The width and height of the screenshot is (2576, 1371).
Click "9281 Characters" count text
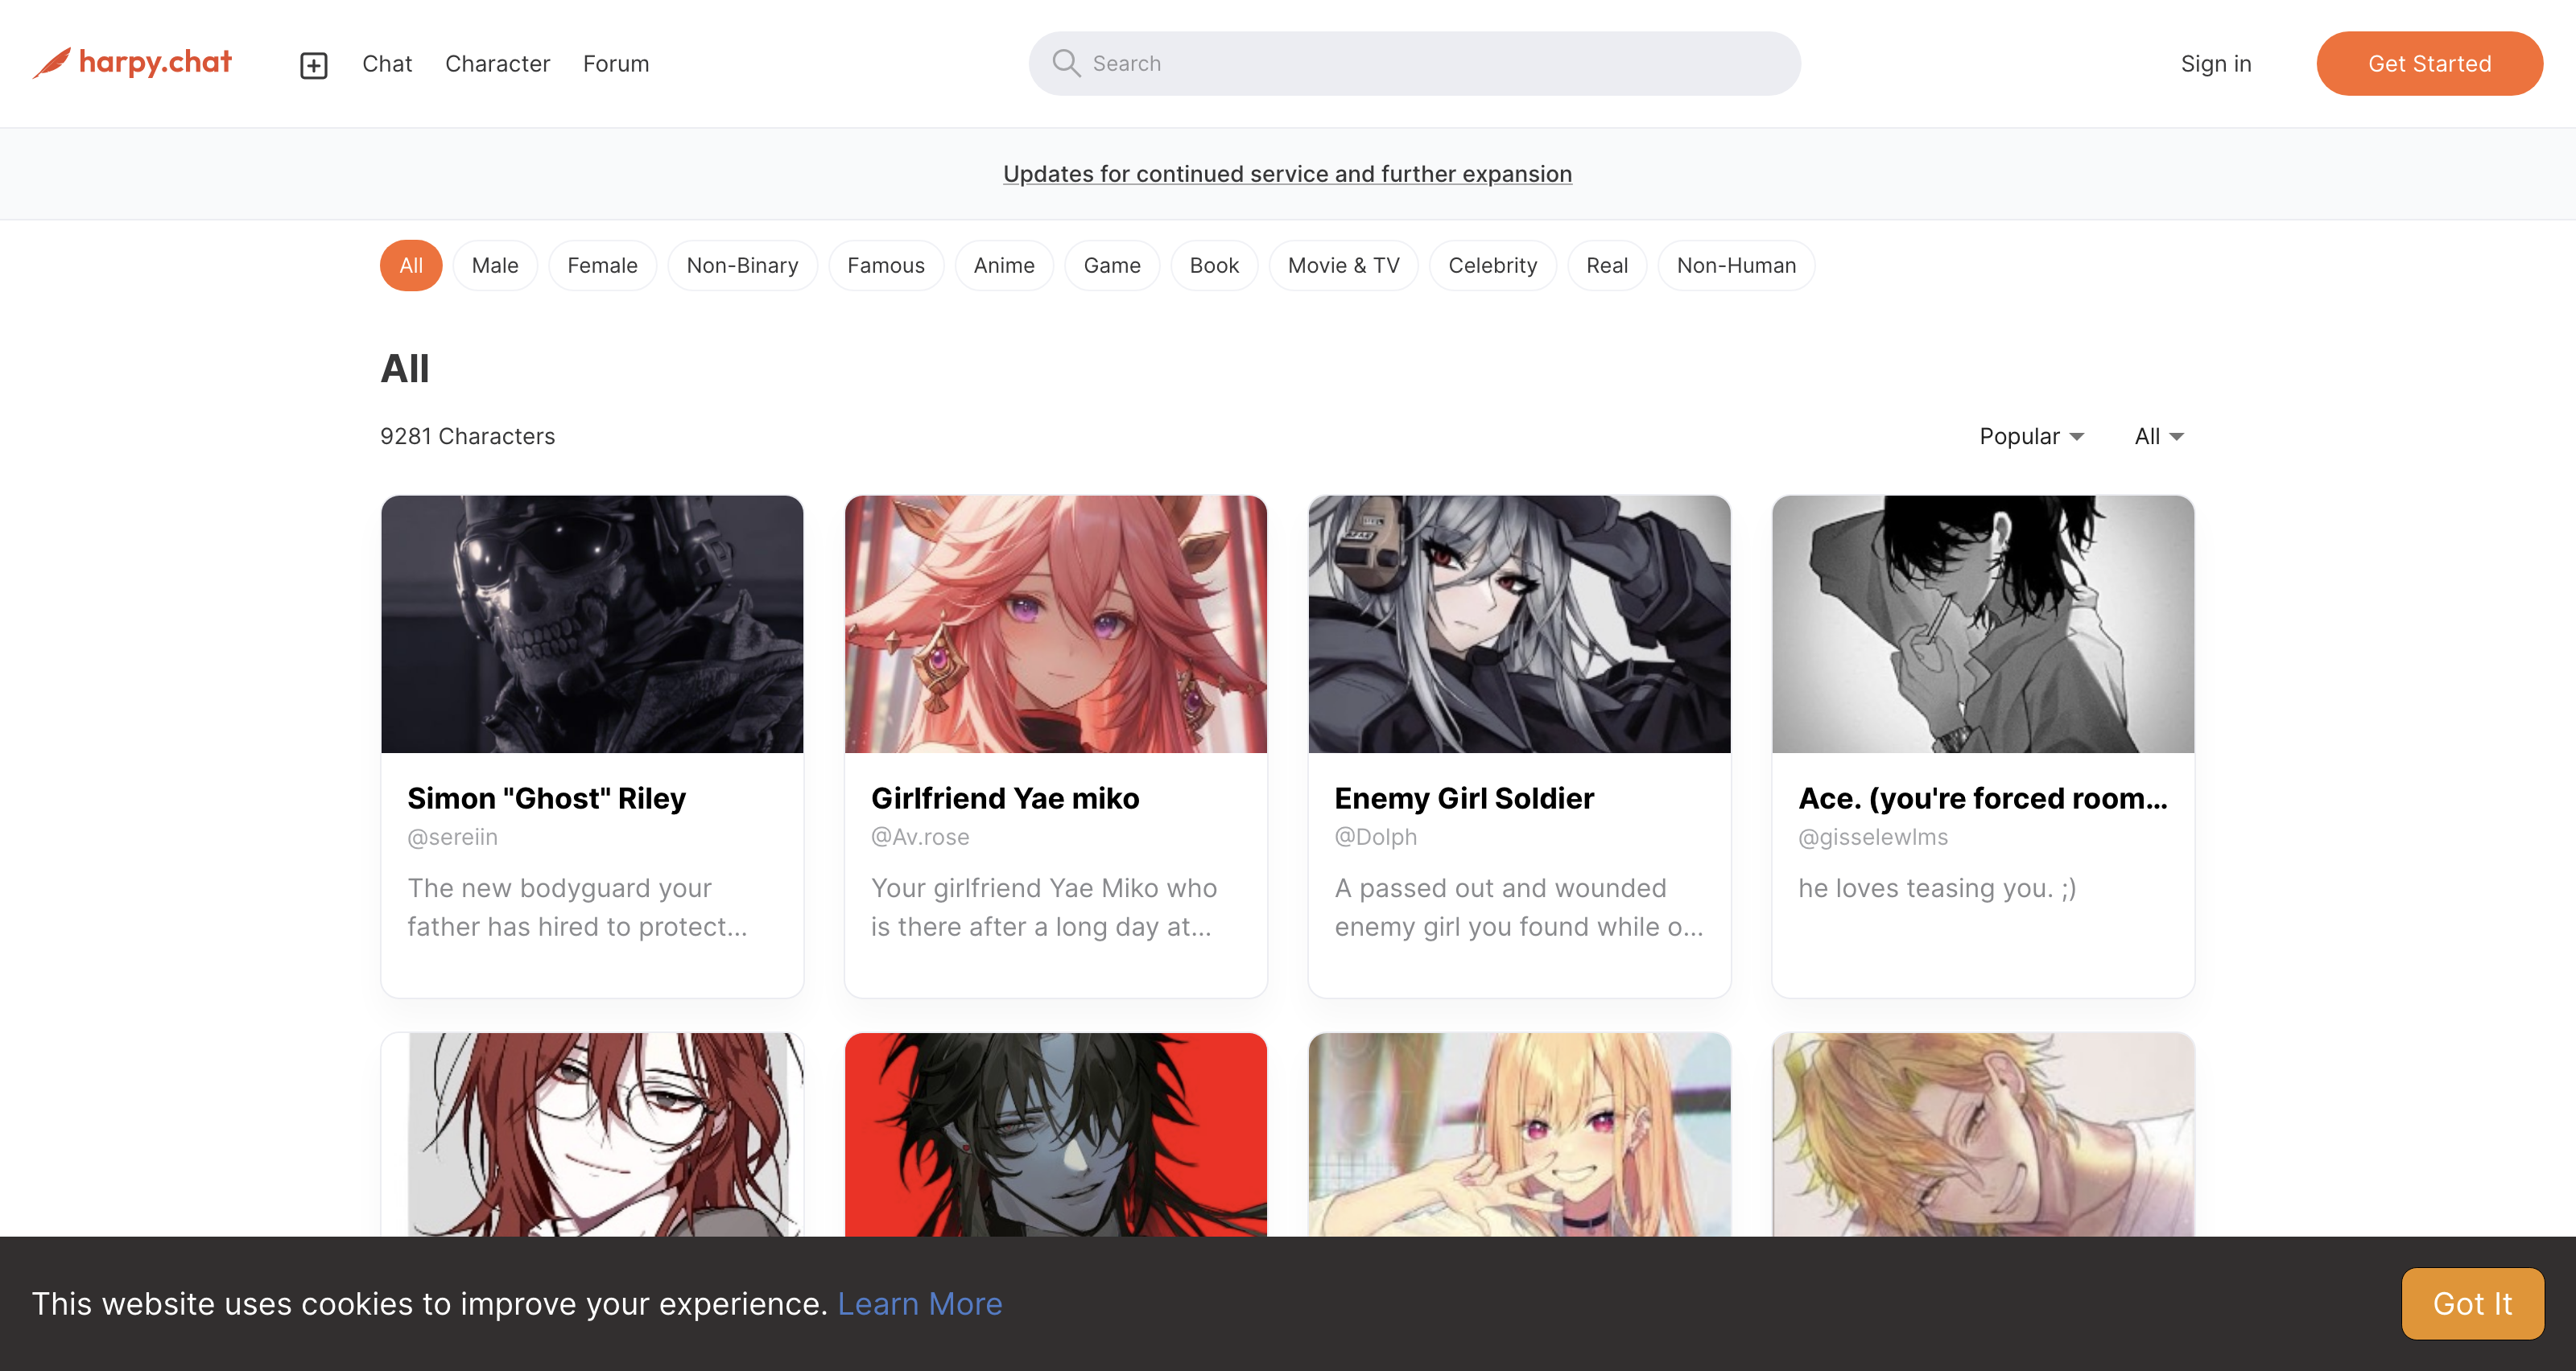(467, 437)
